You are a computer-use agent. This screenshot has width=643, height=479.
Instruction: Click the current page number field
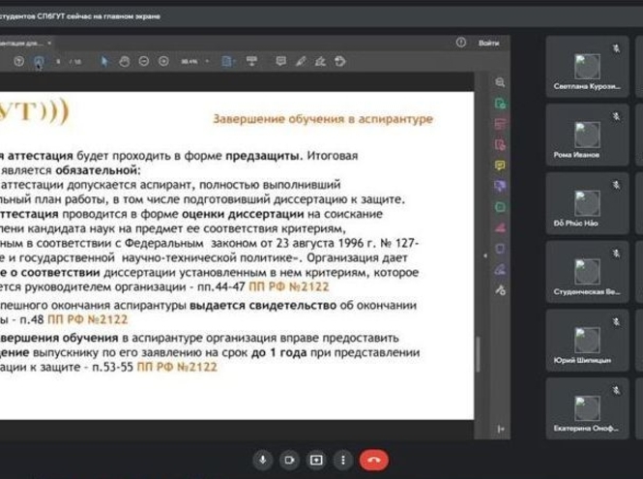coord(58,62)
